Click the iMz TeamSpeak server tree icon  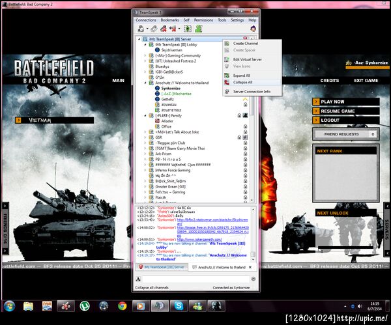pos(145,39)
